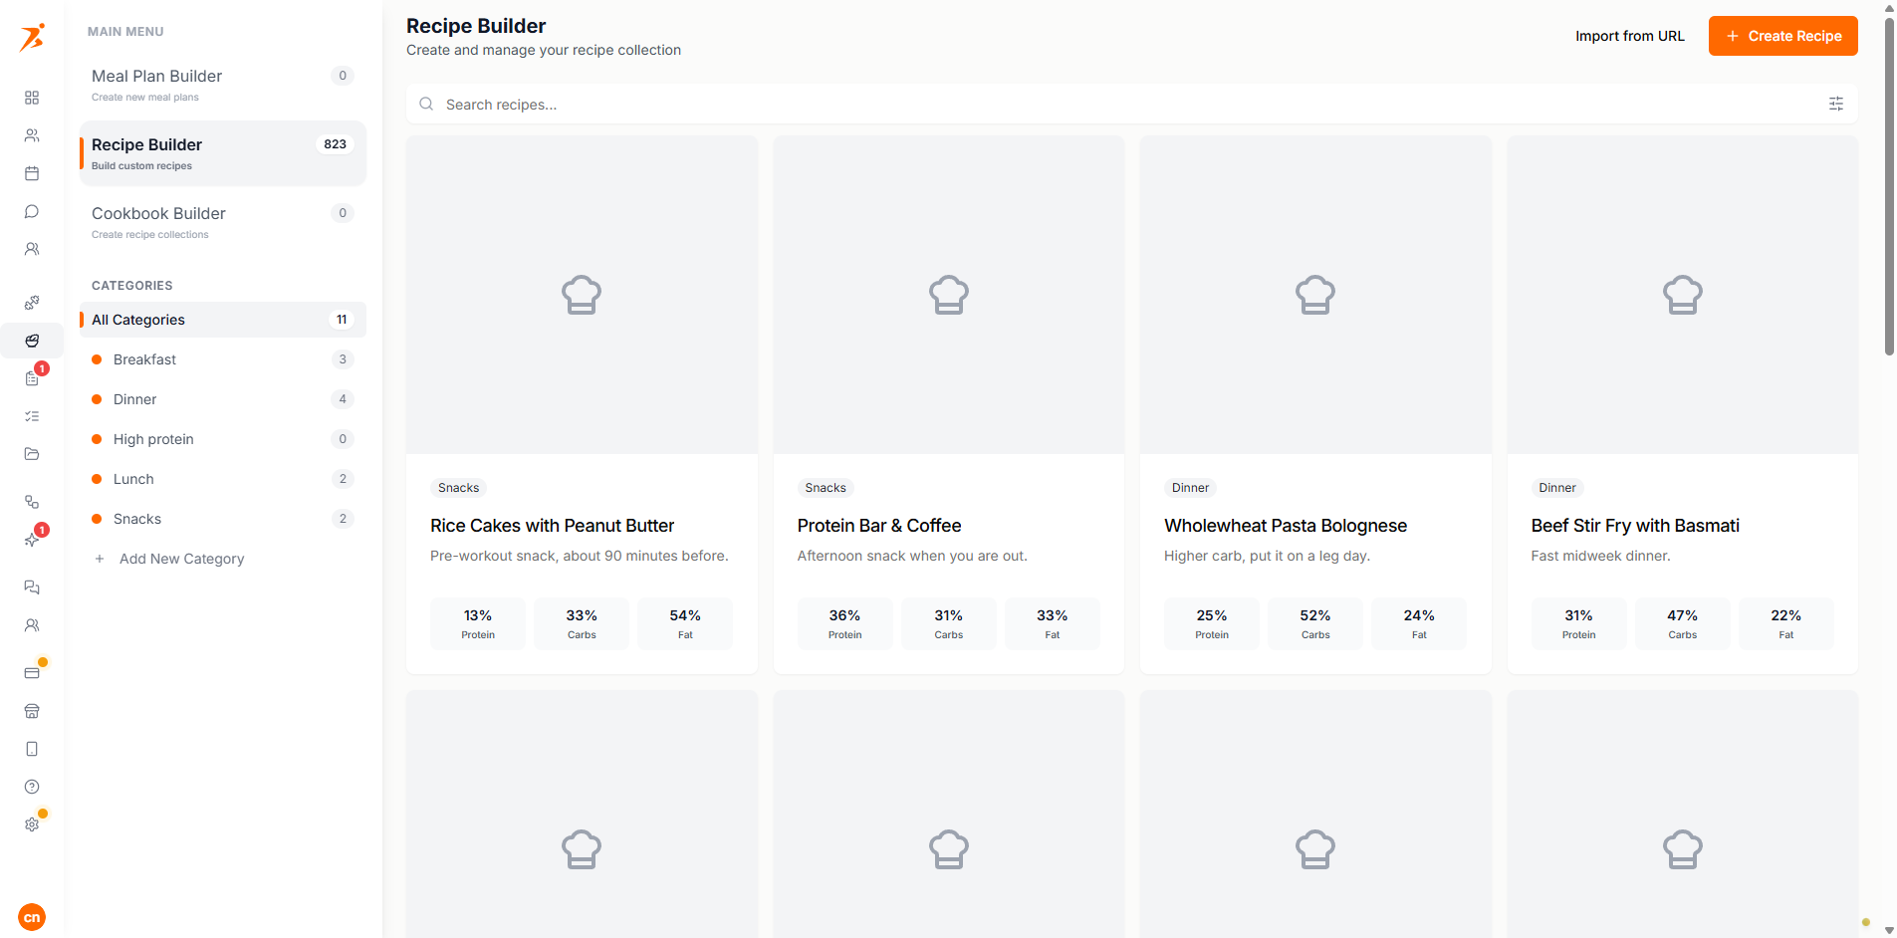The width and height of the screenshot is (1897, 938).
Task: Open the double chat bubbles icon
Action: coord(32,587)
